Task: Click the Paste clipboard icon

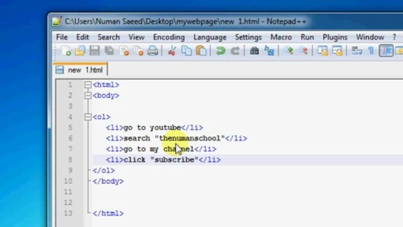Action: point(201,50)
